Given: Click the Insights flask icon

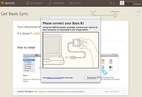Looking at the screenshot, I should pyautogui.click(x=50, y=3).
